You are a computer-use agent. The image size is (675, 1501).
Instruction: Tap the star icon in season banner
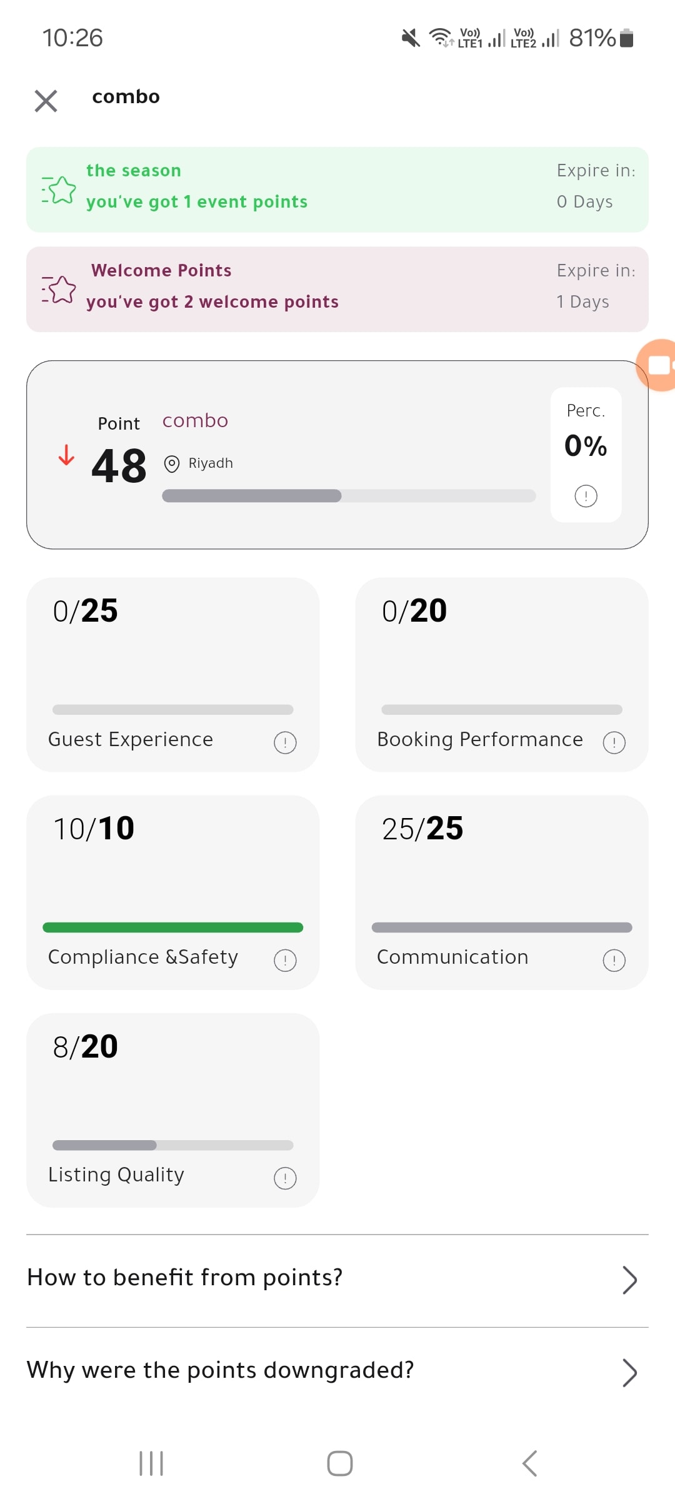[59, 190]
